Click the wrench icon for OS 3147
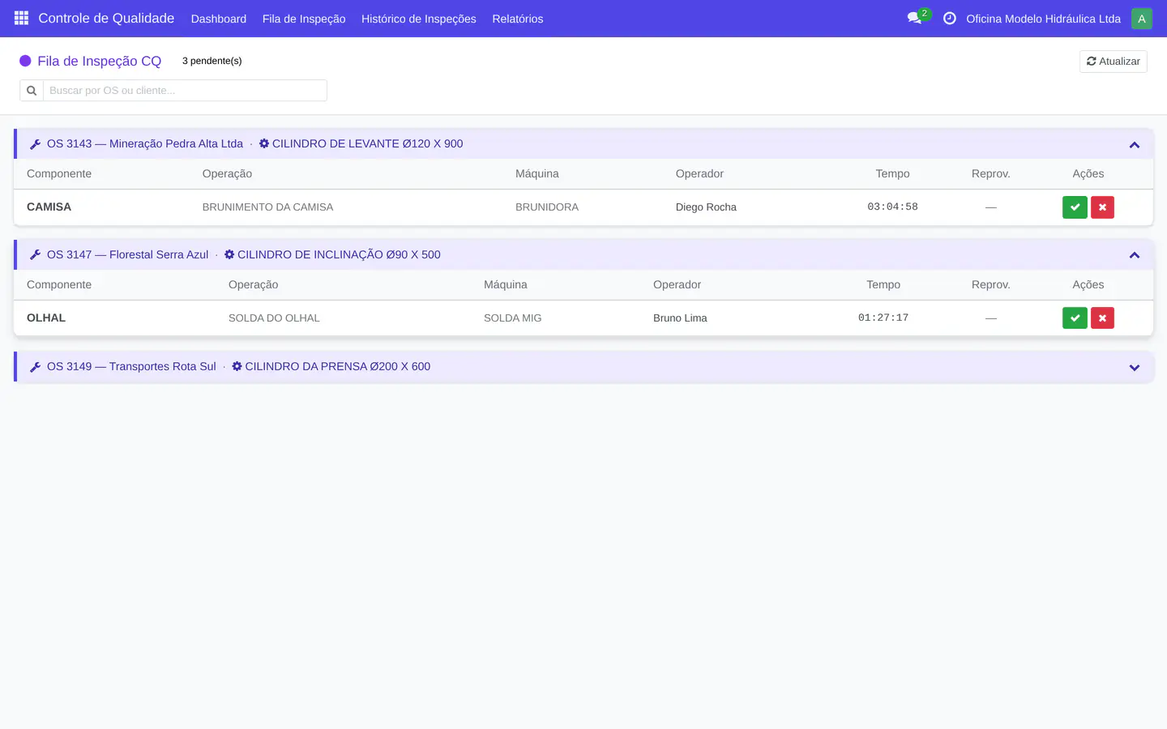The width and height of the screenshot is (1167, 729). coord(35,255)
